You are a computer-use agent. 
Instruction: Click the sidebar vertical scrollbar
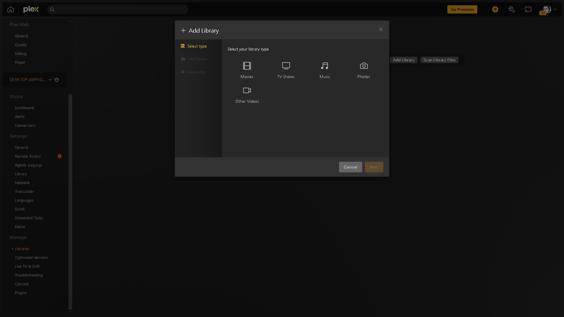70,202
